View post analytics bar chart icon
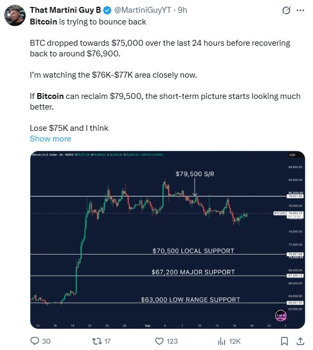The image size is (313, 350). coord(221,341)
